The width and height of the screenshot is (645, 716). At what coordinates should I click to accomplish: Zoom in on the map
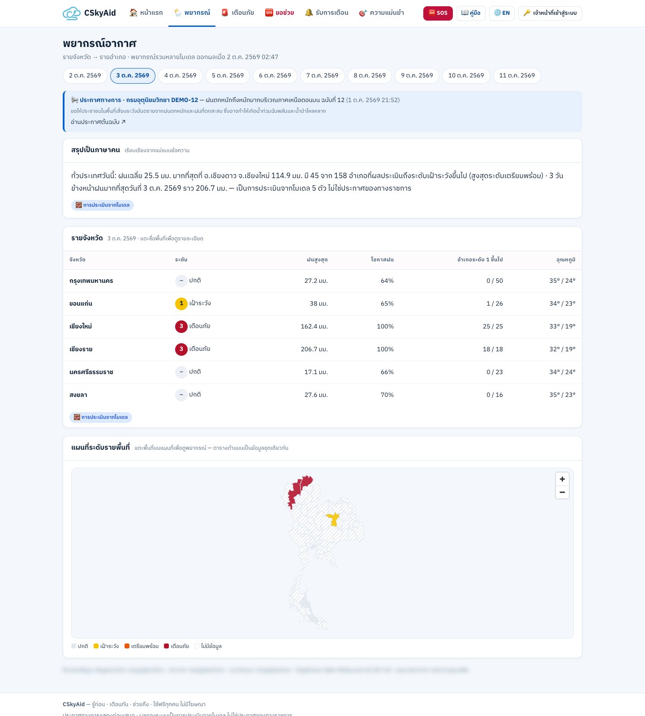[562, 479]
